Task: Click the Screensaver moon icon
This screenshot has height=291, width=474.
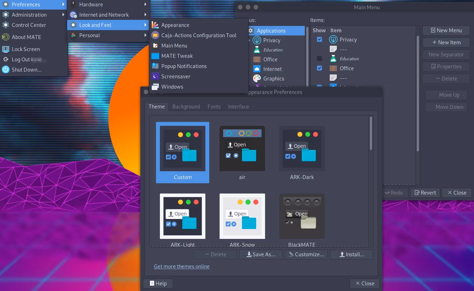Action: [155, 77]
